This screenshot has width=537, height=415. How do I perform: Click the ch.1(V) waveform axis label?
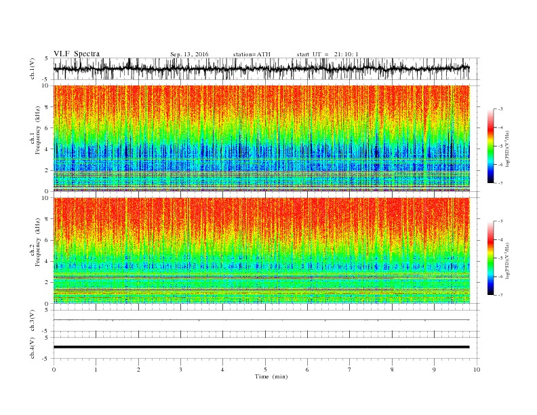coord(33,68)
